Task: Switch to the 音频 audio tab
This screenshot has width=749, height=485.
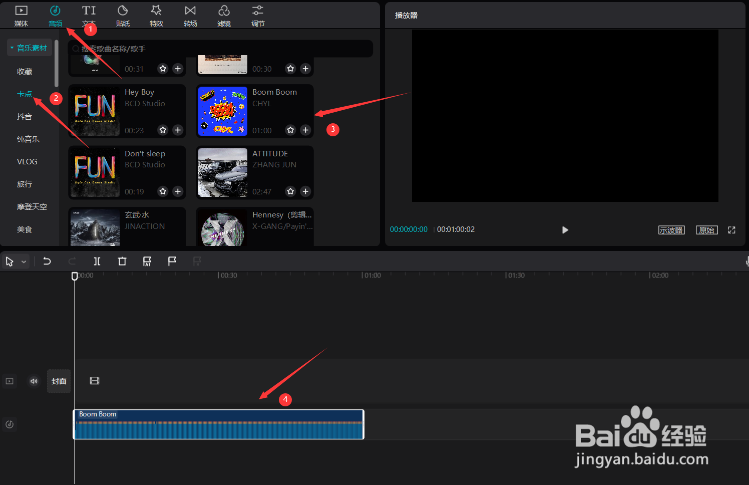Action: 55,16
